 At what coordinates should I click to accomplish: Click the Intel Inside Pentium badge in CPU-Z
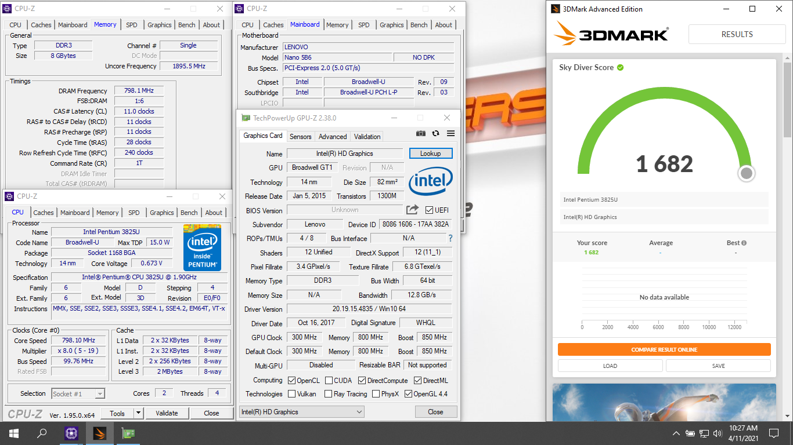coord(203,247)
